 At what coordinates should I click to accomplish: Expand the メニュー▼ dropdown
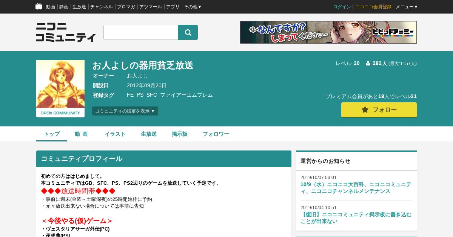(x=407, y=7)
